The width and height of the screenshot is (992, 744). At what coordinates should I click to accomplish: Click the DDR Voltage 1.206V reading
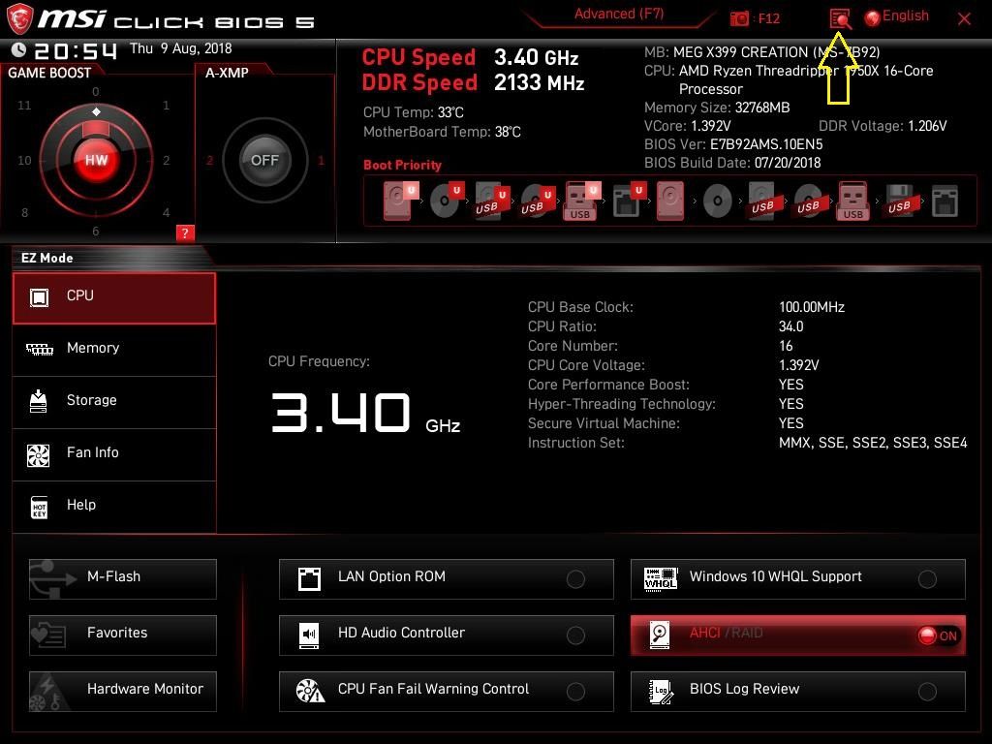point(883,126)
